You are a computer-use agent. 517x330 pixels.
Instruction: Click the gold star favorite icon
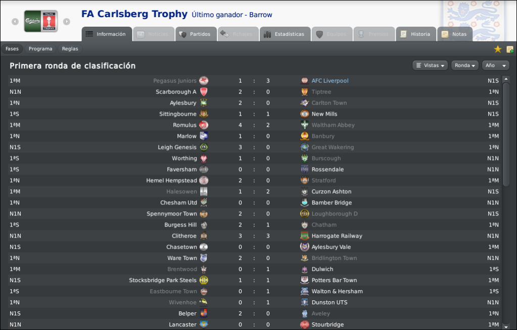click(x=498, y=49)
